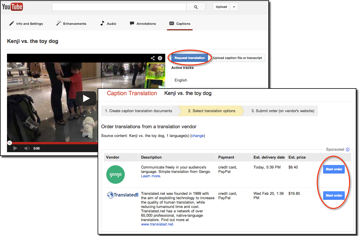359x236 pixels.
Task: Click the speech bubble Annotations icon
Action: pyautogui.click(x=132, y=23)
